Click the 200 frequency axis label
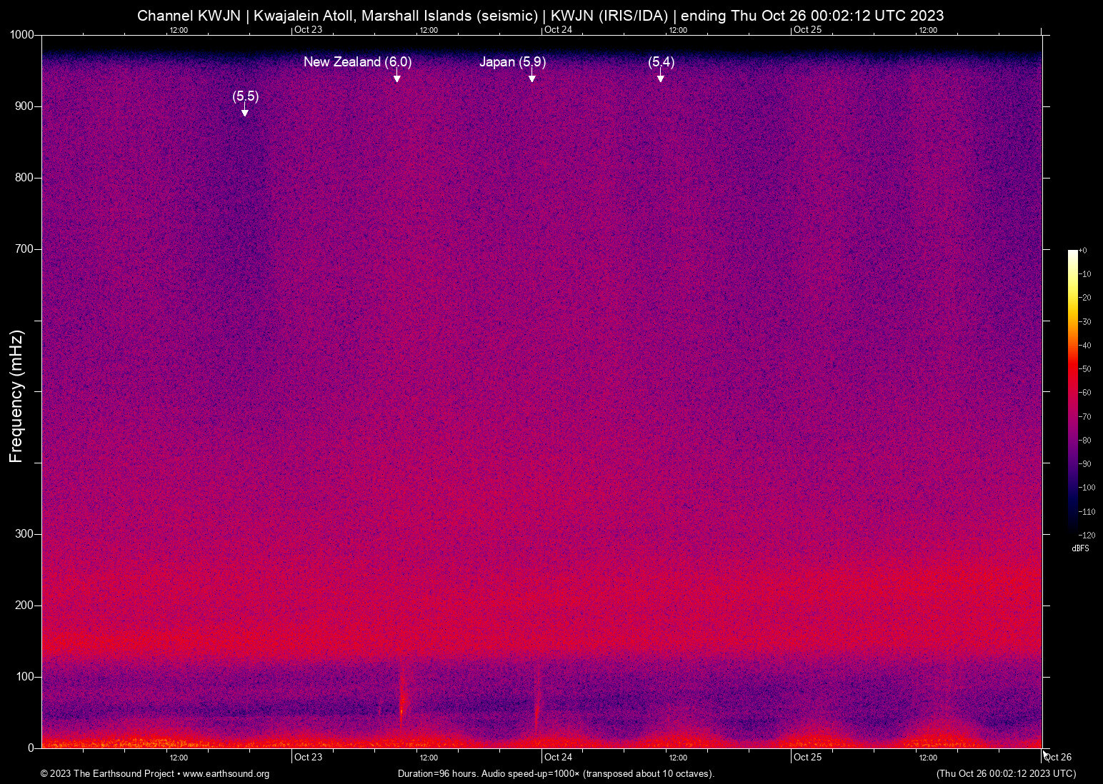 [x=24, y=605]
